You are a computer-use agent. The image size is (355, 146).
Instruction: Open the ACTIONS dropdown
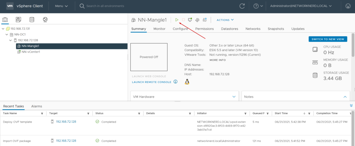tap(225, 20)
